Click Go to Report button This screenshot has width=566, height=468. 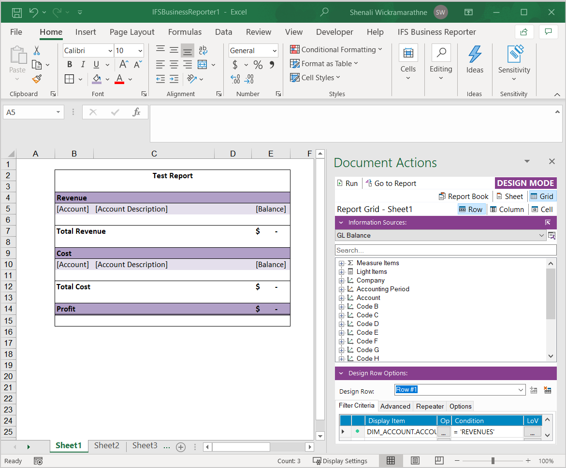pos(391,183)
